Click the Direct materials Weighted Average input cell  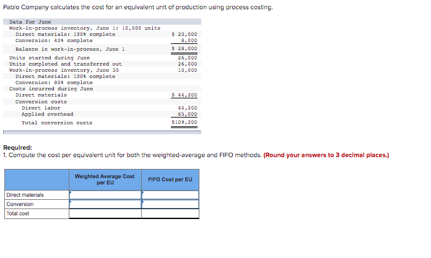105,195
